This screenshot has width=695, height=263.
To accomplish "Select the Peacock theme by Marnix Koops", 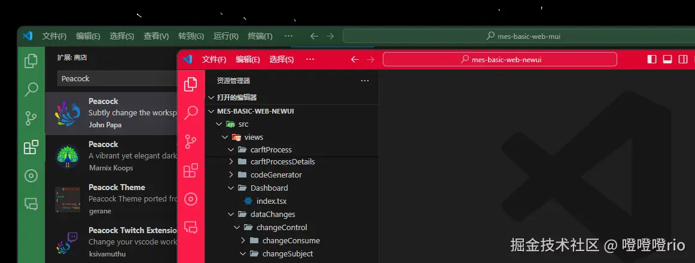I will [x=111, y=156].
